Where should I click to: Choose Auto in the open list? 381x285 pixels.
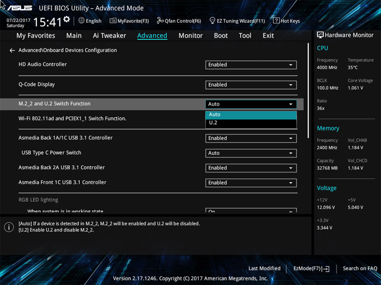coord(251,115)
